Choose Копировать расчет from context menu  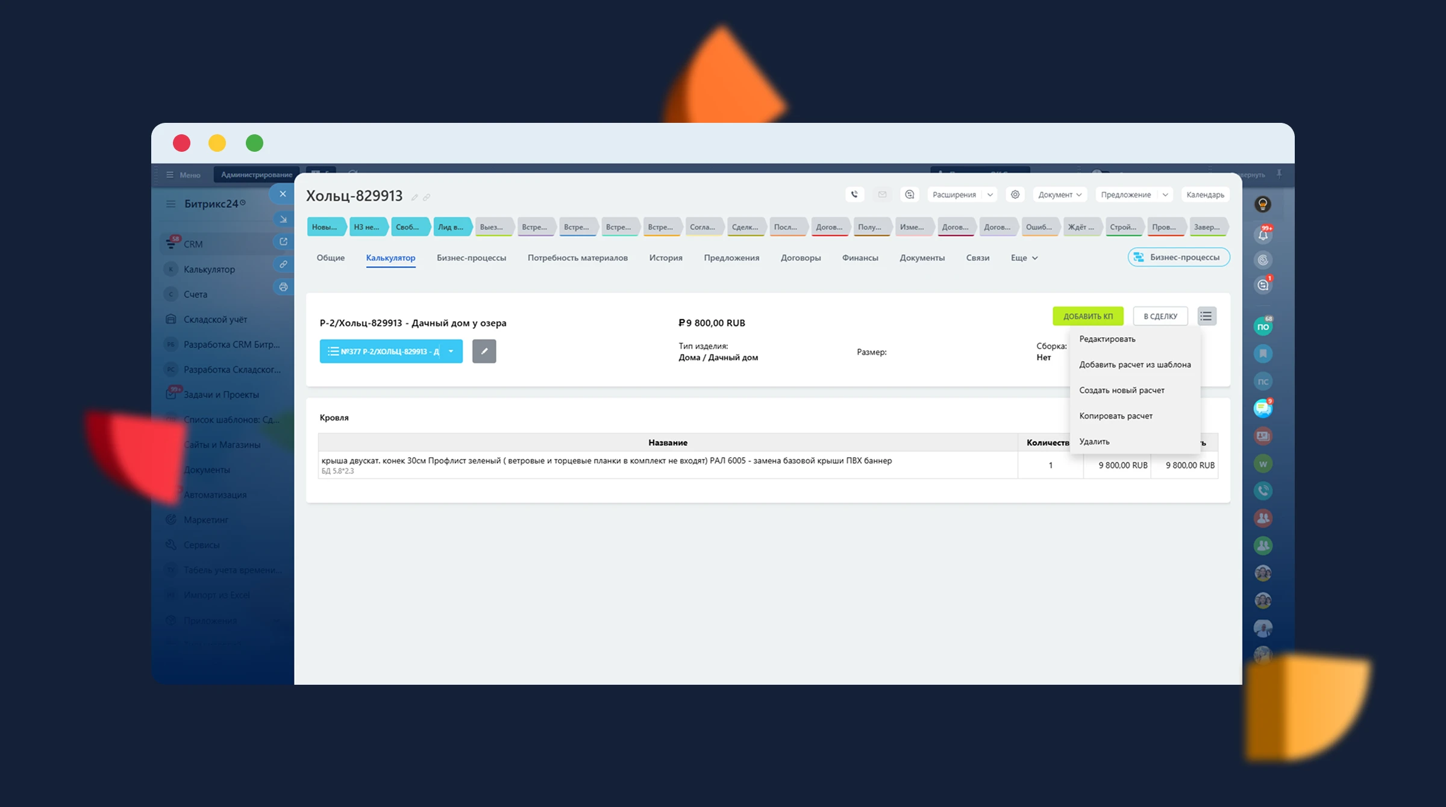[1115, 416]
